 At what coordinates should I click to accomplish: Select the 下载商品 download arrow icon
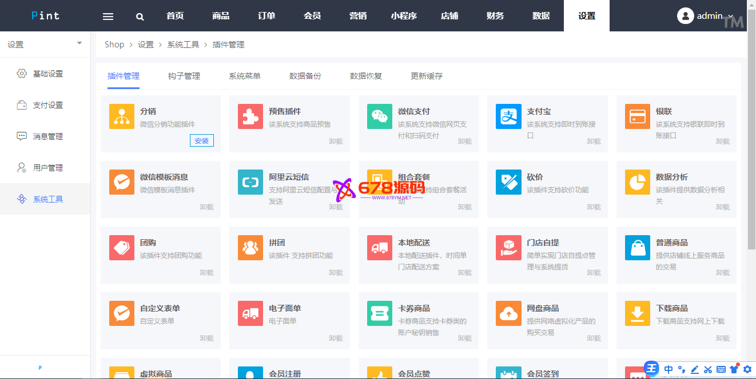[x=638, y=313]
